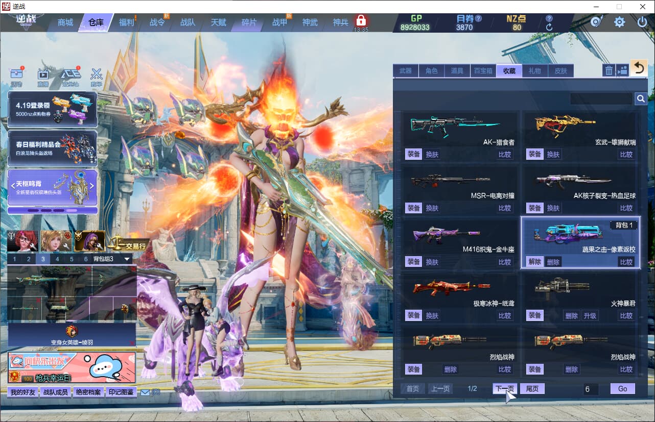This screenshot has width=655, height=422.
Task: Open the 直播 live stream icon
Action: pos(43,77)
